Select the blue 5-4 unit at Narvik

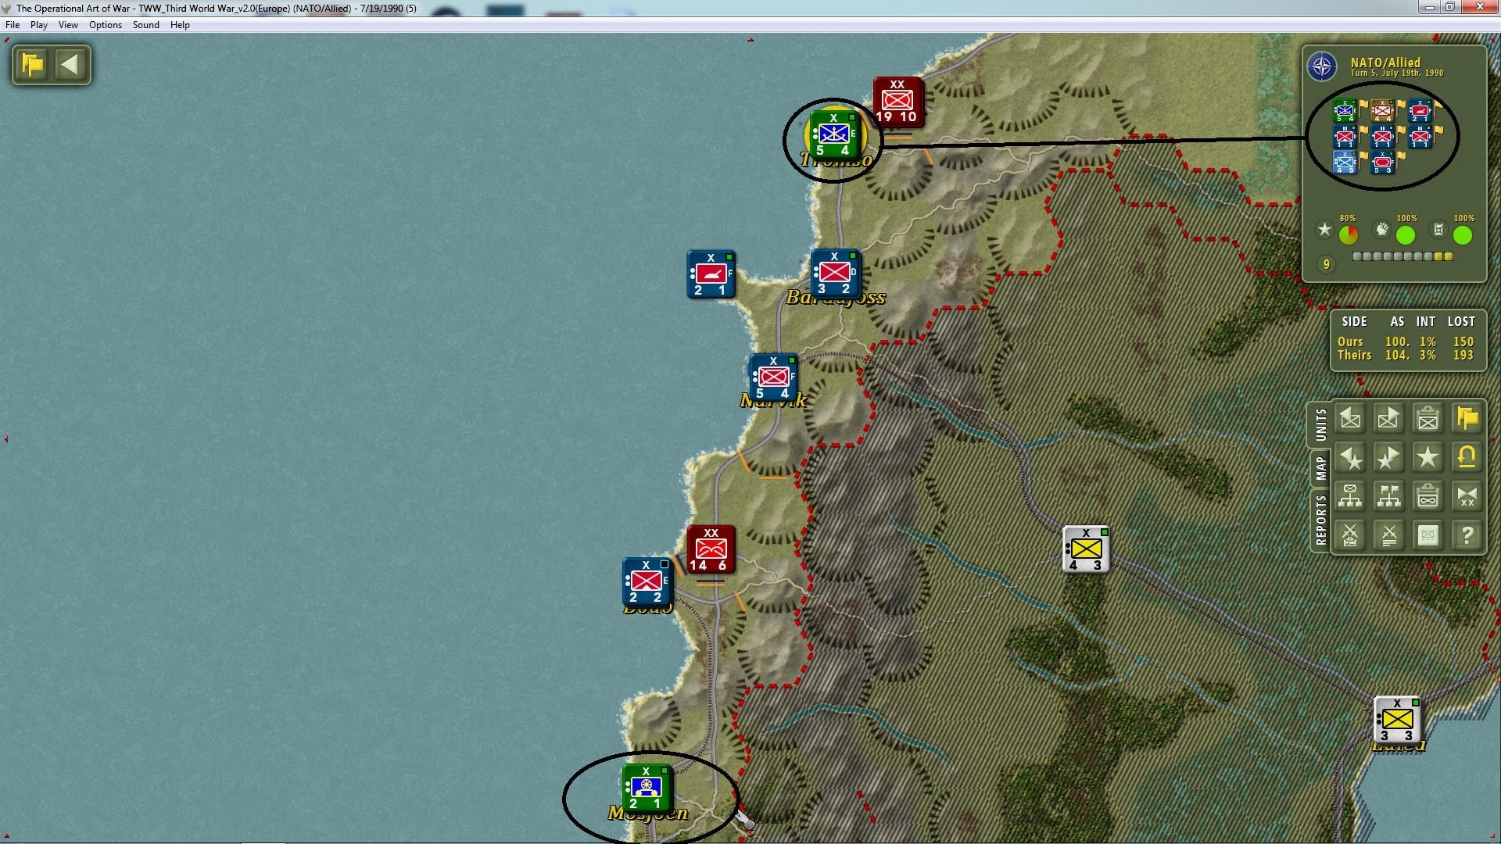(x=773, y=377)
